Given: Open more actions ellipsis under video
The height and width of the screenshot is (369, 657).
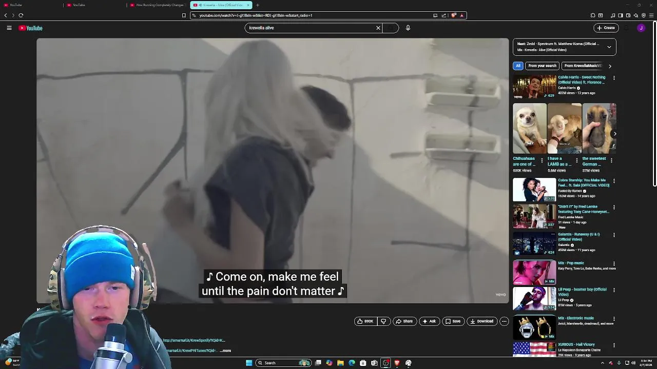Looking at the screenshot, I should [504, 321].
